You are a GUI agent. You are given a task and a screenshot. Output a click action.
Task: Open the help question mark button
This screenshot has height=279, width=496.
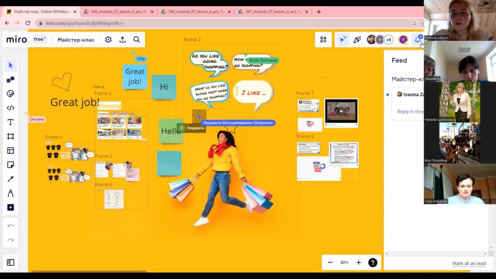[x=372, y=262]
